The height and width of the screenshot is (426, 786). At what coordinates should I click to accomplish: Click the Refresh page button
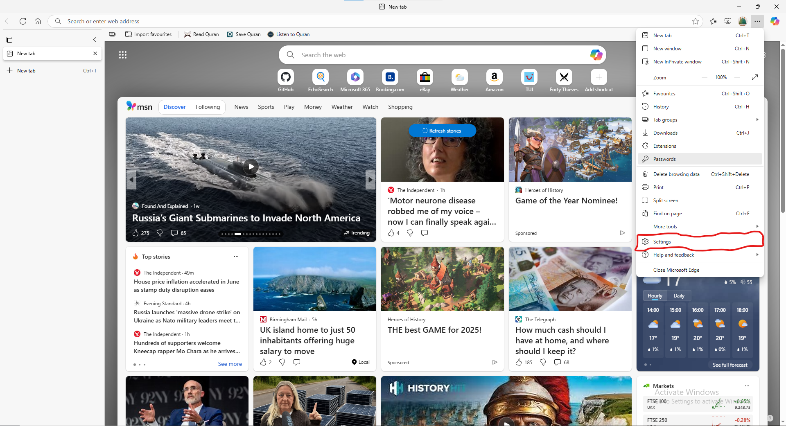(x=23, y=21)
